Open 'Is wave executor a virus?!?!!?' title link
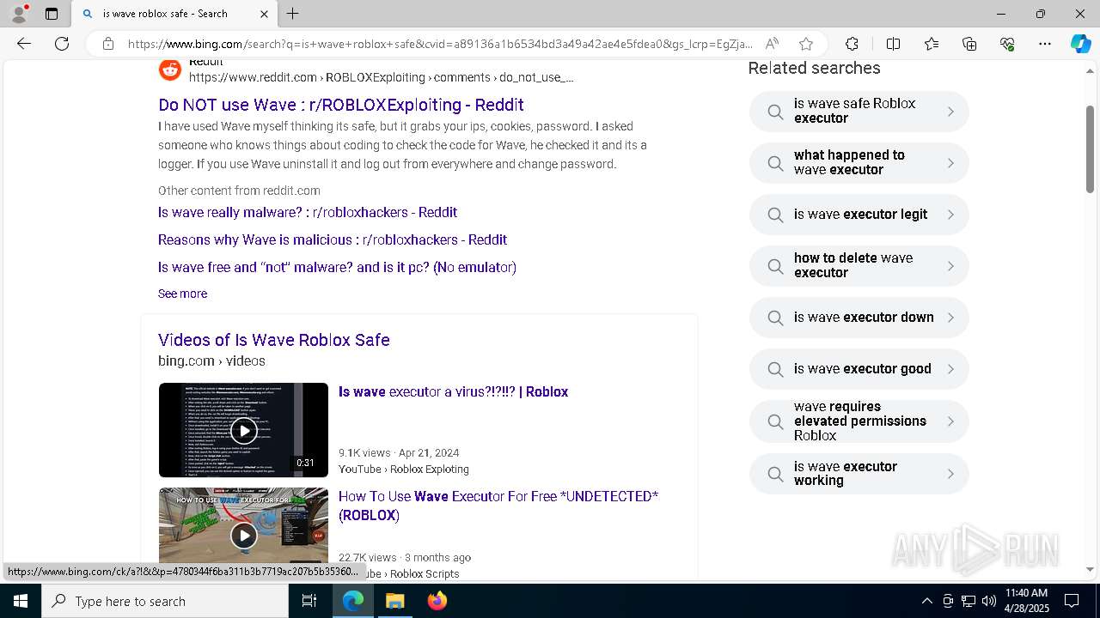 tap(453, 391)
